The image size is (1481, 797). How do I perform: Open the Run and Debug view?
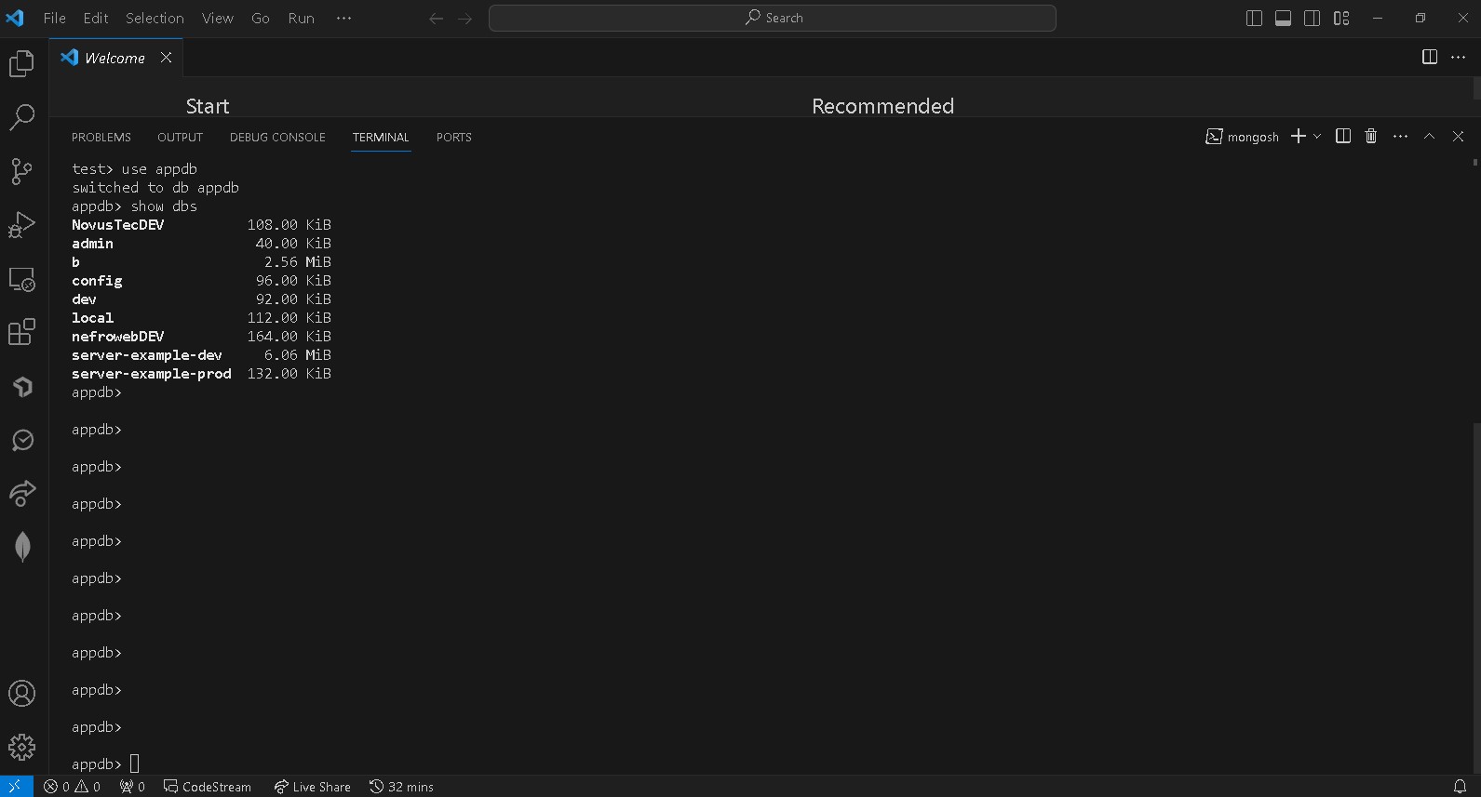[x=21, y=225]
